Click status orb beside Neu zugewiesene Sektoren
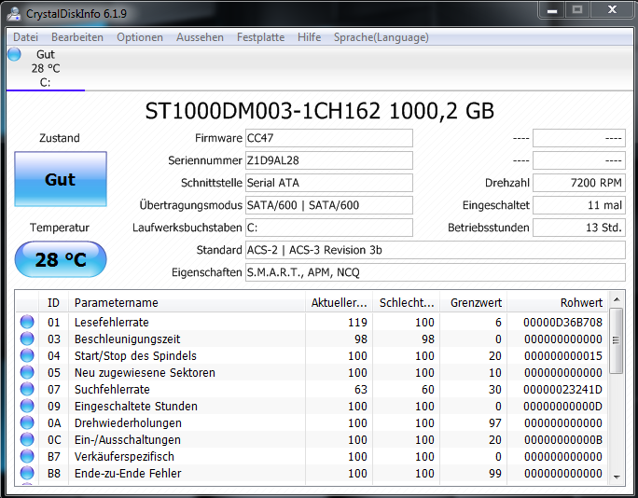This screenshot has height=498, width=638. tap(27, 372)
